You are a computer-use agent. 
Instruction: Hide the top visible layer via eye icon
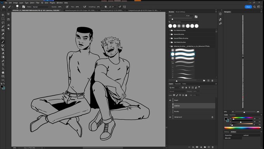click(170, 100)
